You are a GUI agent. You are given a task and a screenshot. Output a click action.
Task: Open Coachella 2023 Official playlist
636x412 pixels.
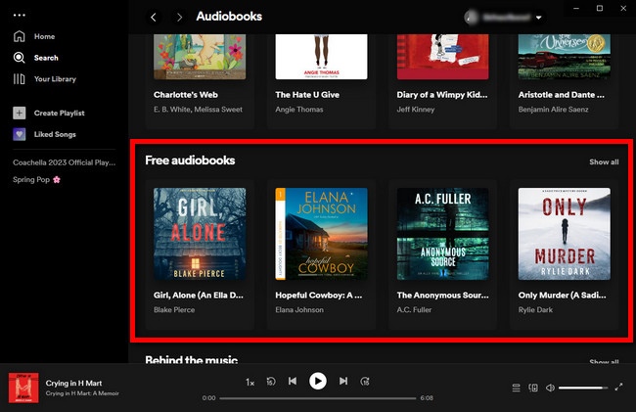coord(64,162)
